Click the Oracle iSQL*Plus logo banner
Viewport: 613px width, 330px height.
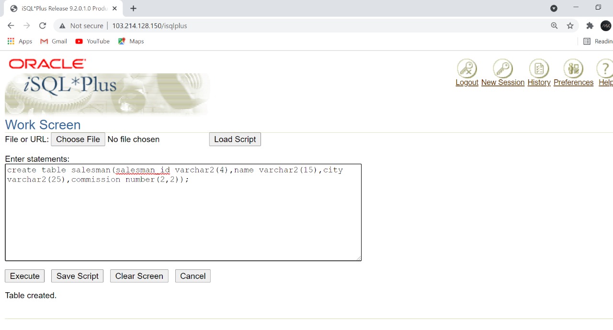click(x=107, y=86)
